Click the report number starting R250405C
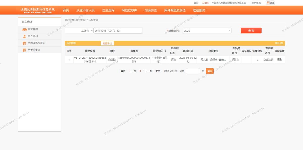This screenshot has width=303, height=150. [x=134, y=60]
